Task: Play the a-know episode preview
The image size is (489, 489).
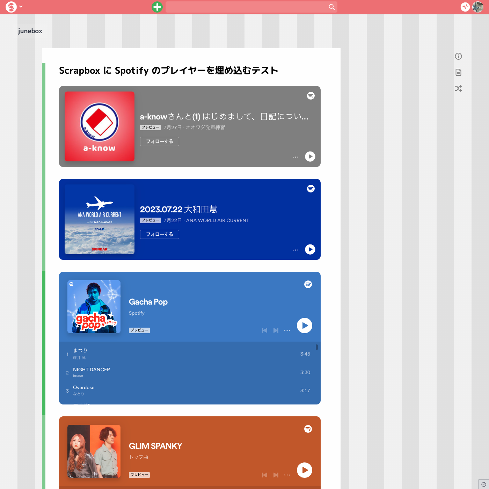Action: pyautogui.click(x=310, y=156)
